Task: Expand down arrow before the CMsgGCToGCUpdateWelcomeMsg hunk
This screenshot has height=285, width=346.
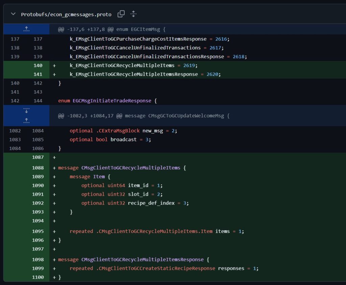Action: [x=26, y=111]
